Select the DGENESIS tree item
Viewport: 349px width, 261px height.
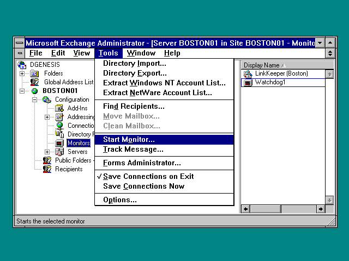click(x=45, y=65)
